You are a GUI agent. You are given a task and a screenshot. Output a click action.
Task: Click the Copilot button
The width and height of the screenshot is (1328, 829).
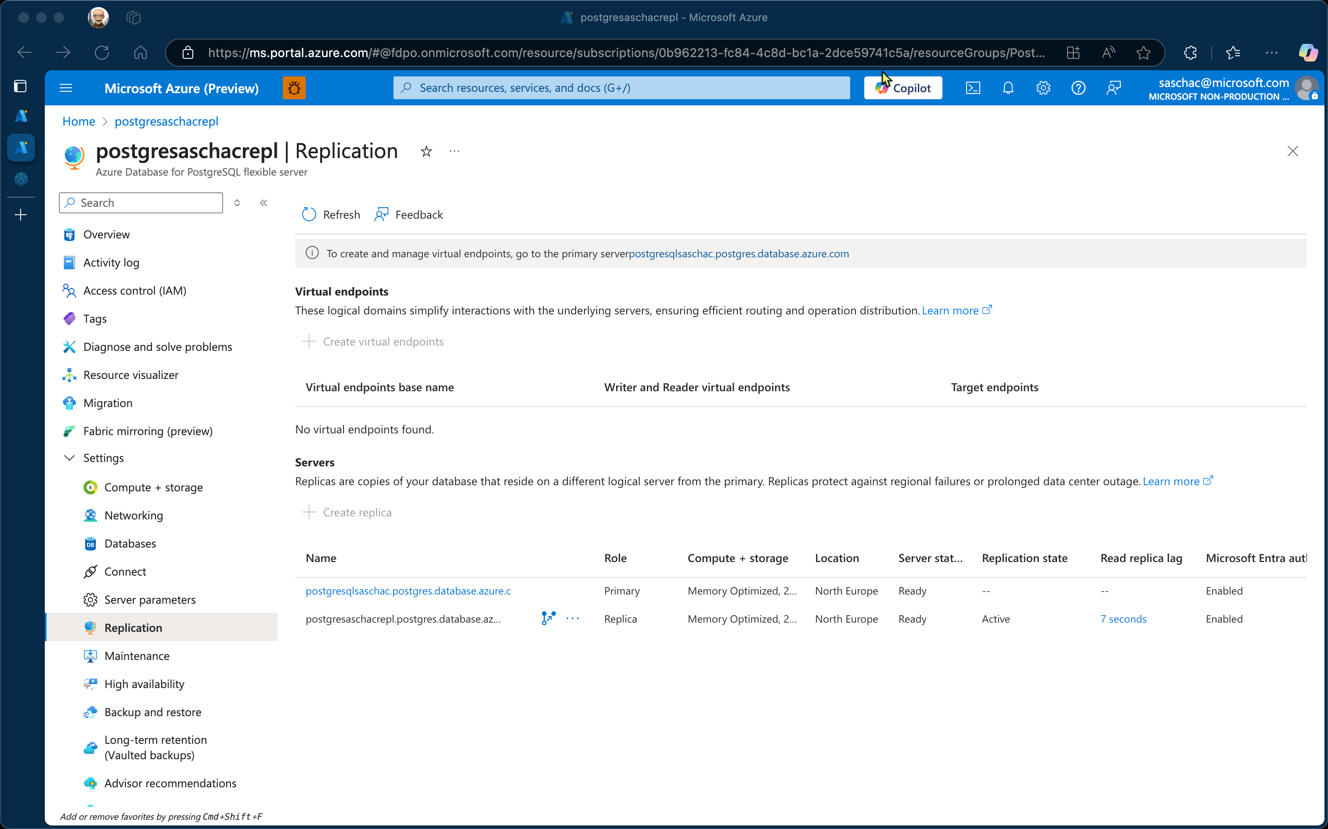(902, 88)
